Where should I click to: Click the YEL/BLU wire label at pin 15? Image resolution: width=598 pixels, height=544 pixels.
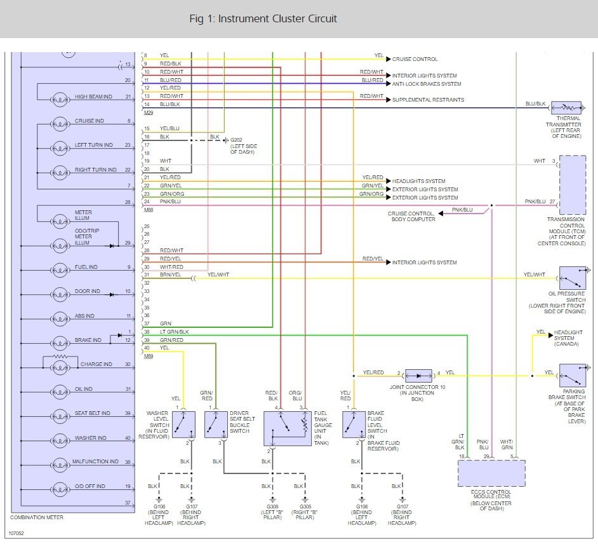(169, 128)
